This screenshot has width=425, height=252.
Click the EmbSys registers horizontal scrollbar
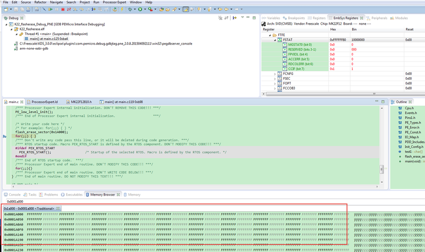click(x=345, y=94)
